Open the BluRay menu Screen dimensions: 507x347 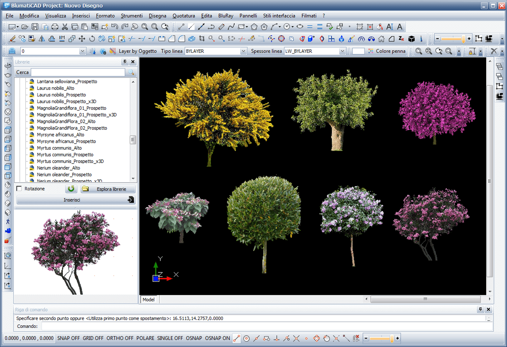click(226, 16)
